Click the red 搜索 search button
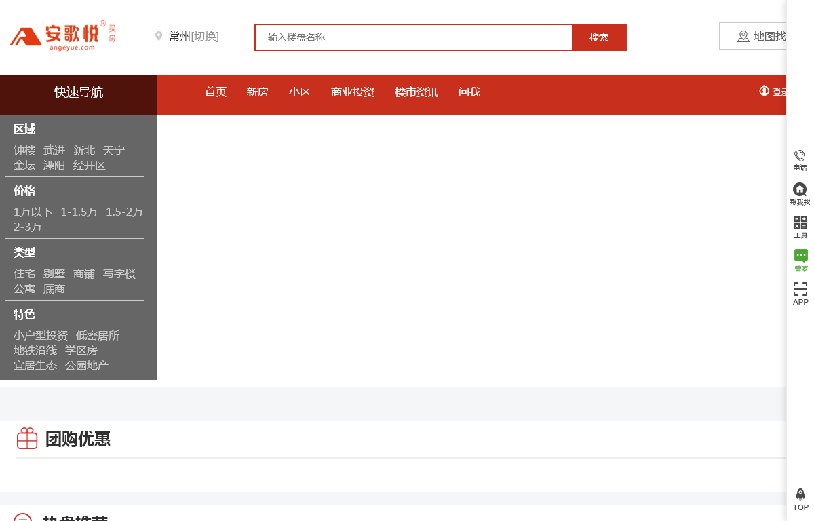814x521 pixels. 599,37
